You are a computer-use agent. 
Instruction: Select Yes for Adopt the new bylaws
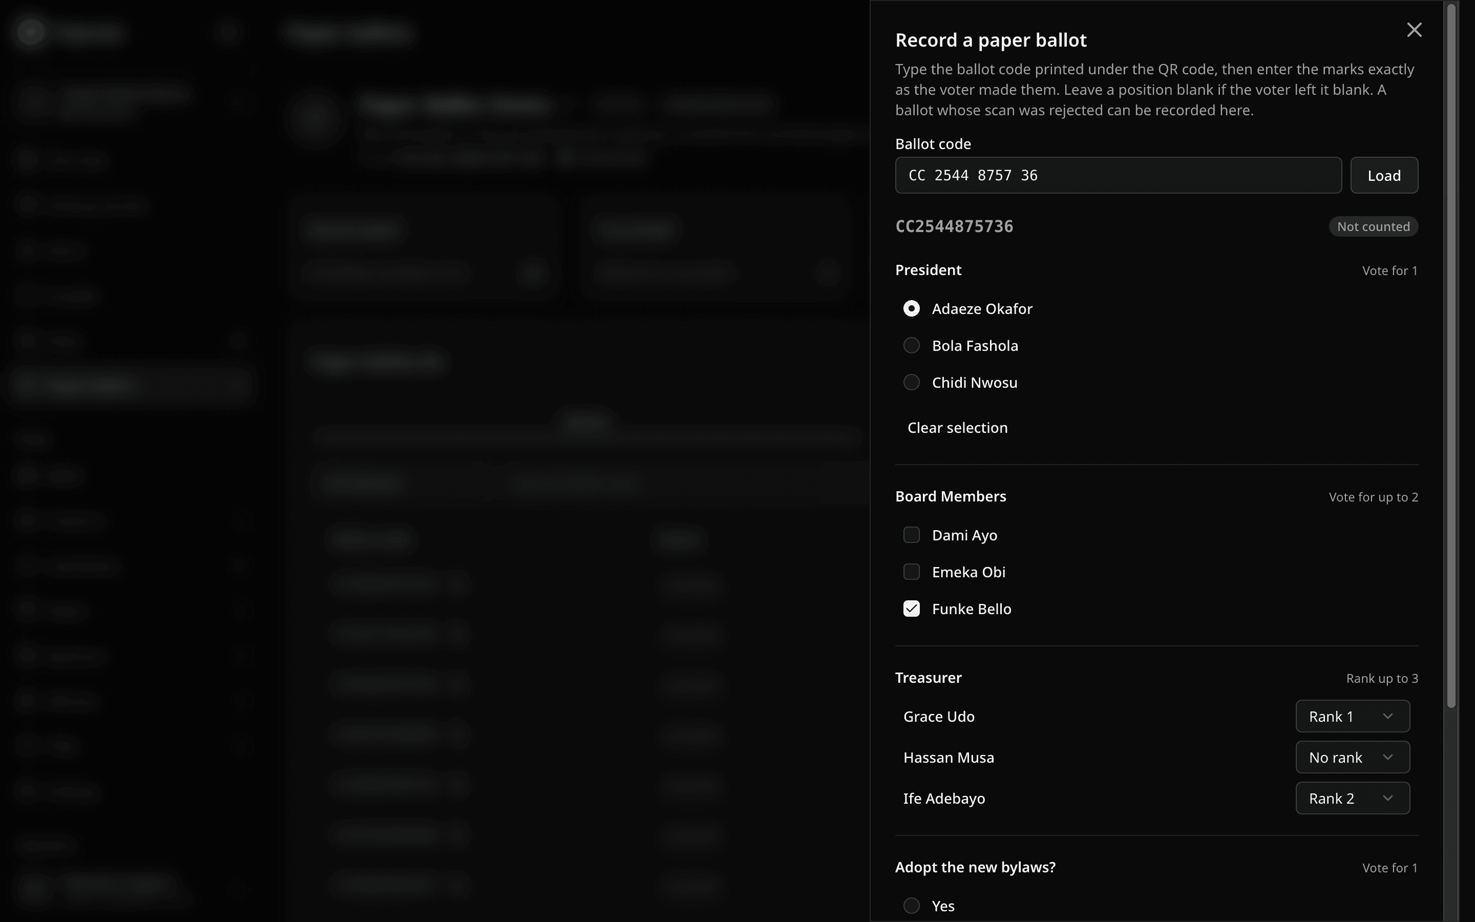pyautogui.click(x=911, y=906)
